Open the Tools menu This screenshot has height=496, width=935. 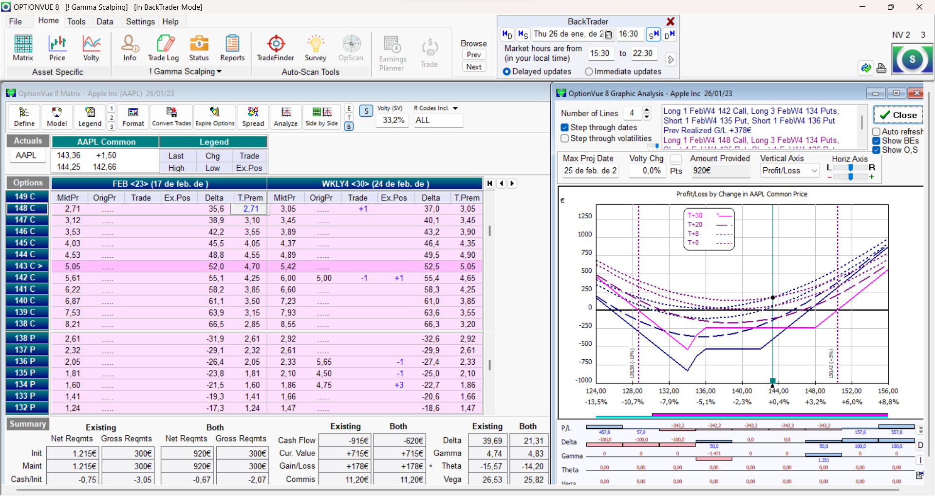click(x=76, y=21)
